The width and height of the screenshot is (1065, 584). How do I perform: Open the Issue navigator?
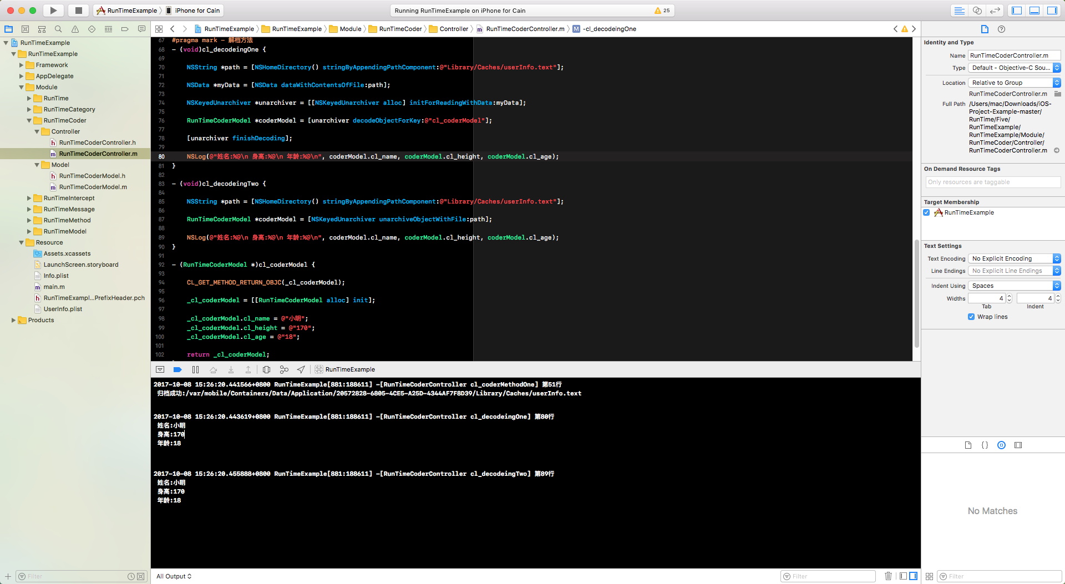[x=75, y=29]
